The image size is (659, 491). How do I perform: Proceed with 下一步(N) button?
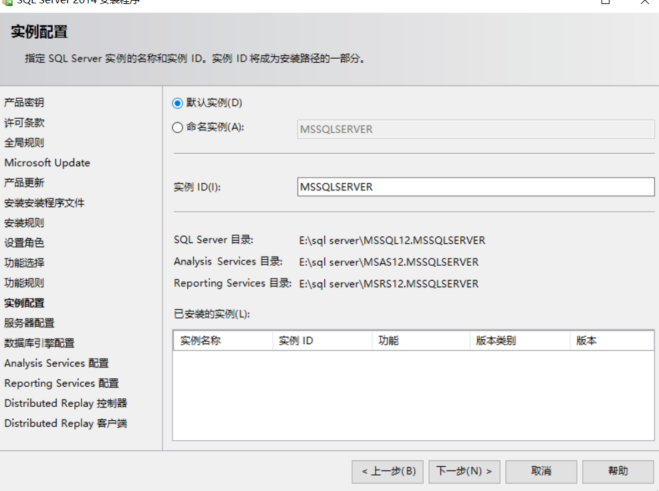coord(465,471)
